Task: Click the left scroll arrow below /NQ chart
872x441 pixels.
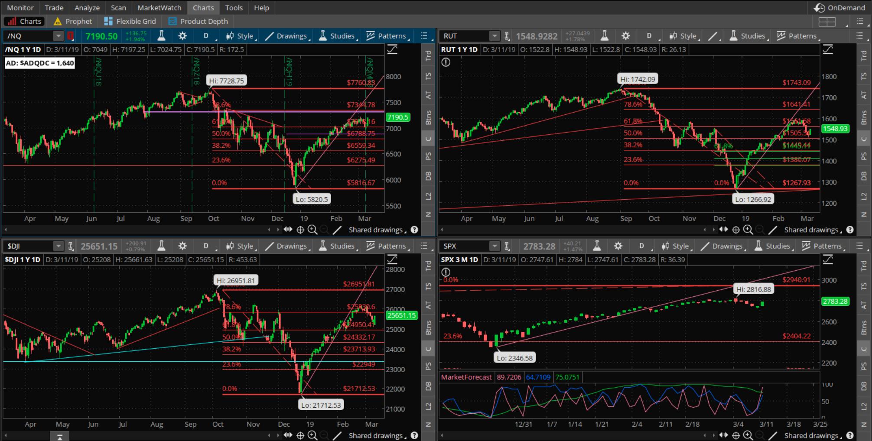Action: pos(6,230)
